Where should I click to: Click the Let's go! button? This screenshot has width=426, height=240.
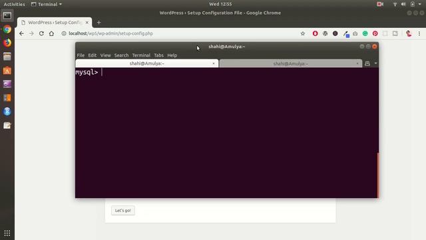tap(122, 211)
